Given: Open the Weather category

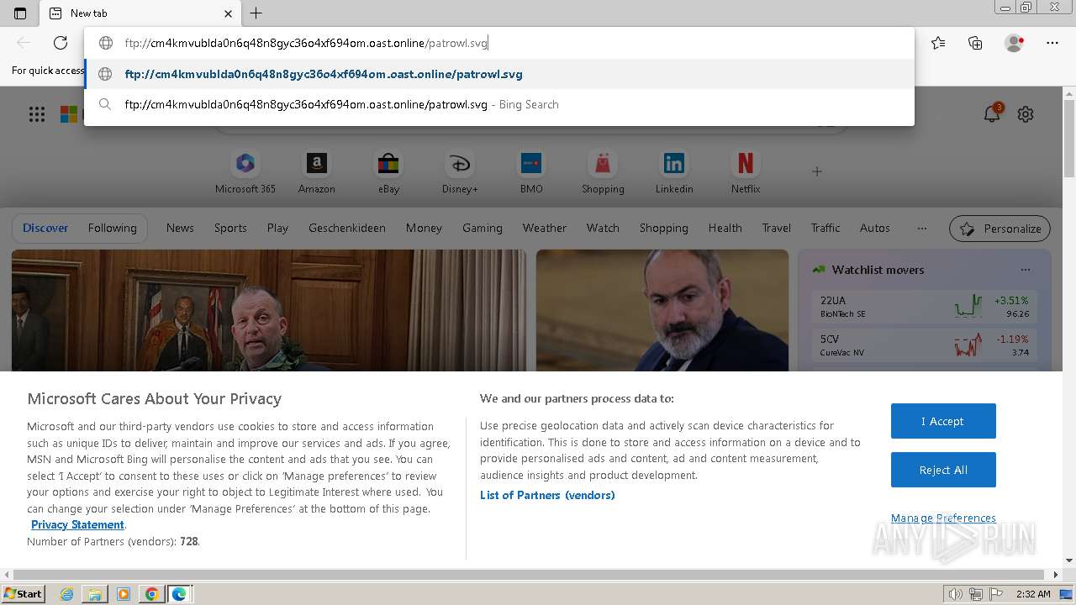Looking at the screenshot, I should [545, 228].
